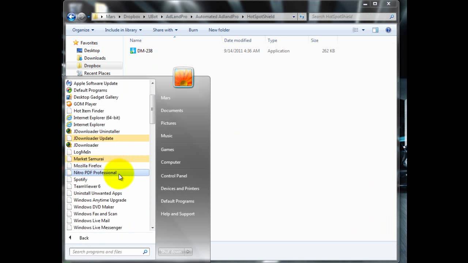Open the view options dropdown arrow
This screenshot has width=468, height=263.
click(x=363, y=30)
